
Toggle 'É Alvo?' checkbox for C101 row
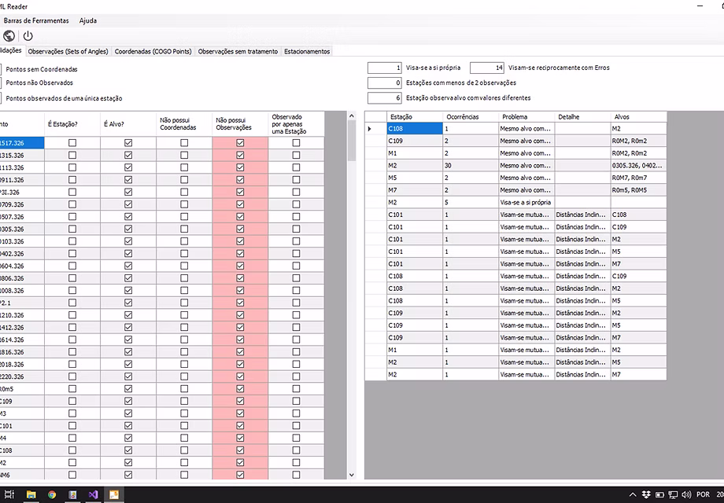coord(128,425)
